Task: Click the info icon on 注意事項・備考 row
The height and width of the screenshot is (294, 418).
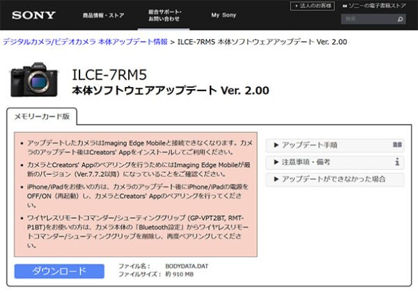Action: [x=397, y=162]
